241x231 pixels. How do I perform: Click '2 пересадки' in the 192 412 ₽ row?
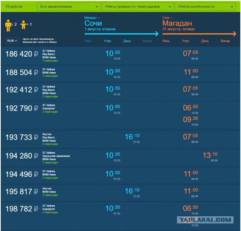[50, 97]
